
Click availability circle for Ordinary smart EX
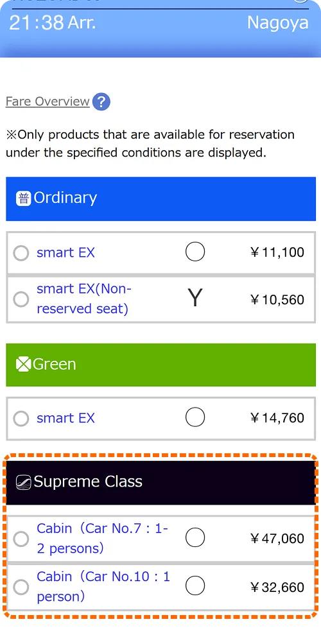coord(195,252)
